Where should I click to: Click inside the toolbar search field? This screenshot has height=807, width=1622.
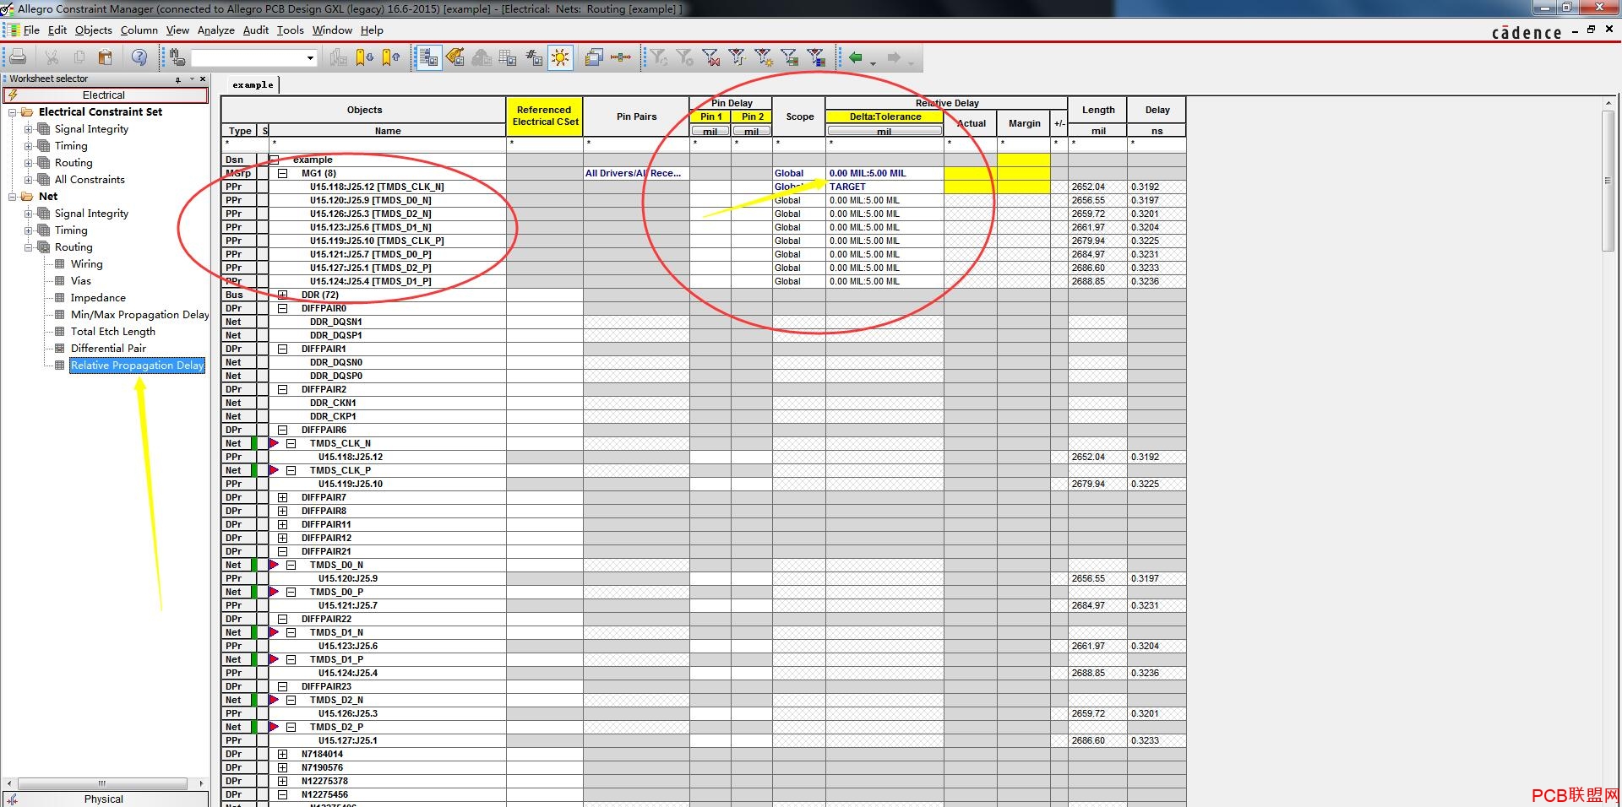[x=248, y=58]
